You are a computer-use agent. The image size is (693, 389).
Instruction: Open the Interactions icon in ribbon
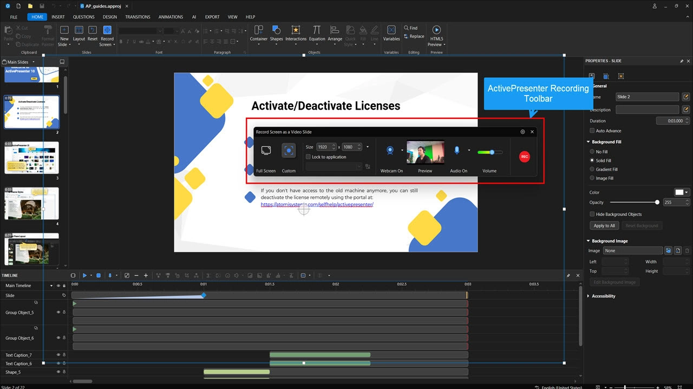[296, 31]
